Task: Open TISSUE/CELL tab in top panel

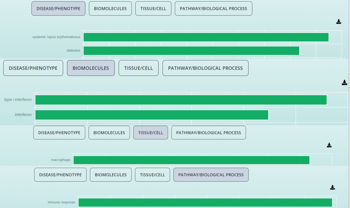Action: click(153, 8)
